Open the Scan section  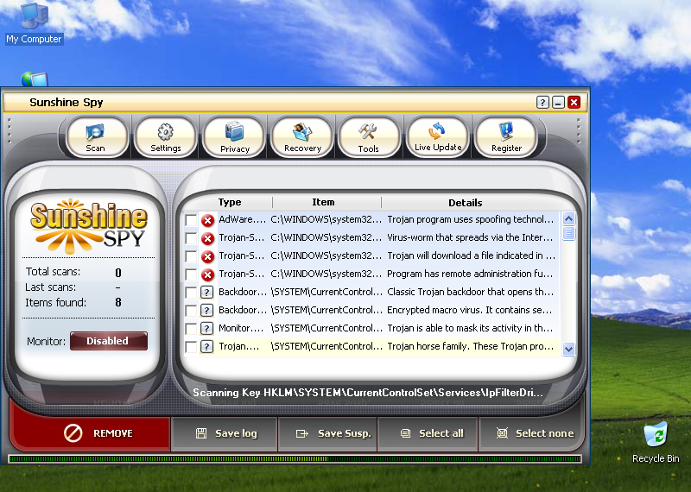click(x=96, y=137)
